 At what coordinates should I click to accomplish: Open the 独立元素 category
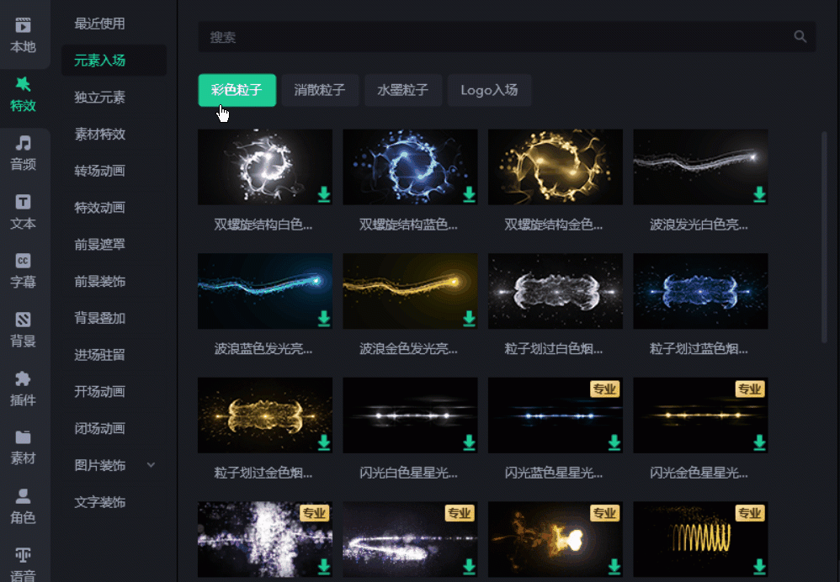click(x=99, y=97)
